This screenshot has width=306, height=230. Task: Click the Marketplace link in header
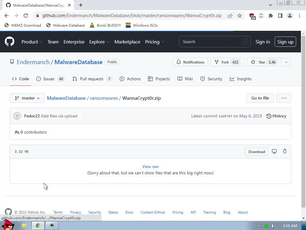(127, 42)
